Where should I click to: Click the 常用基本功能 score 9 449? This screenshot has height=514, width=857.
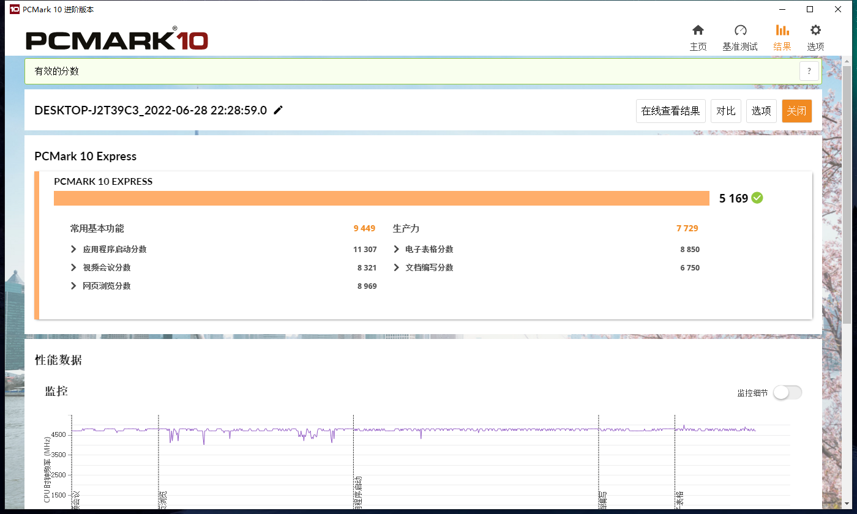pyautogui.click(x=364, y=228)
